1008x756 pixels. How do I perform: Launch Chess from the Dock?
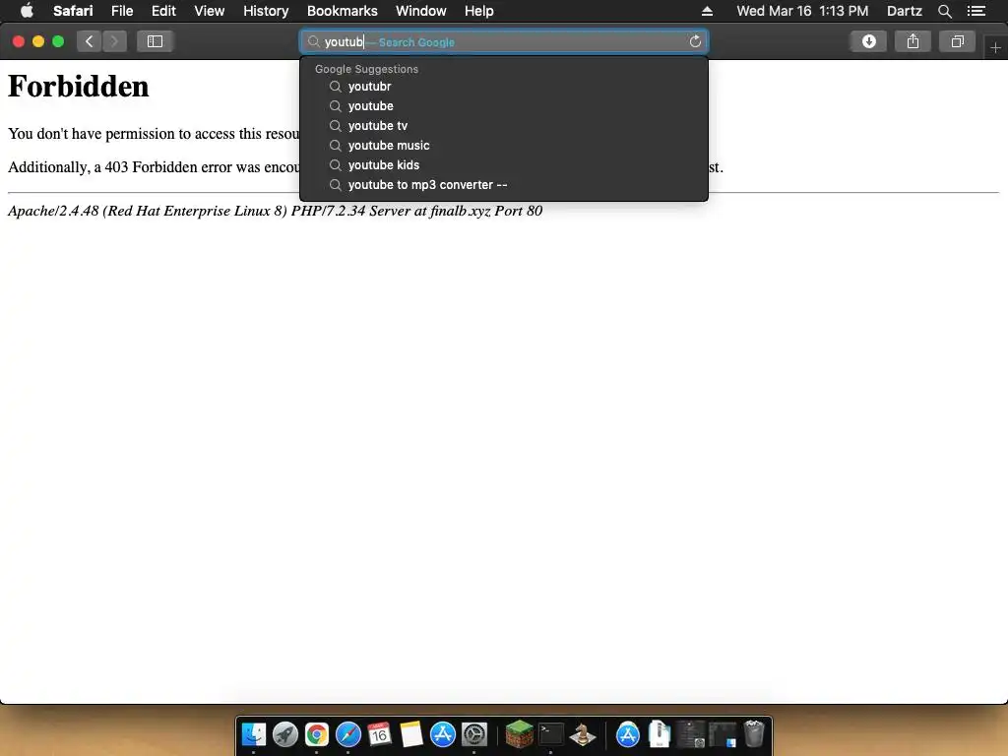click(583, 734)
